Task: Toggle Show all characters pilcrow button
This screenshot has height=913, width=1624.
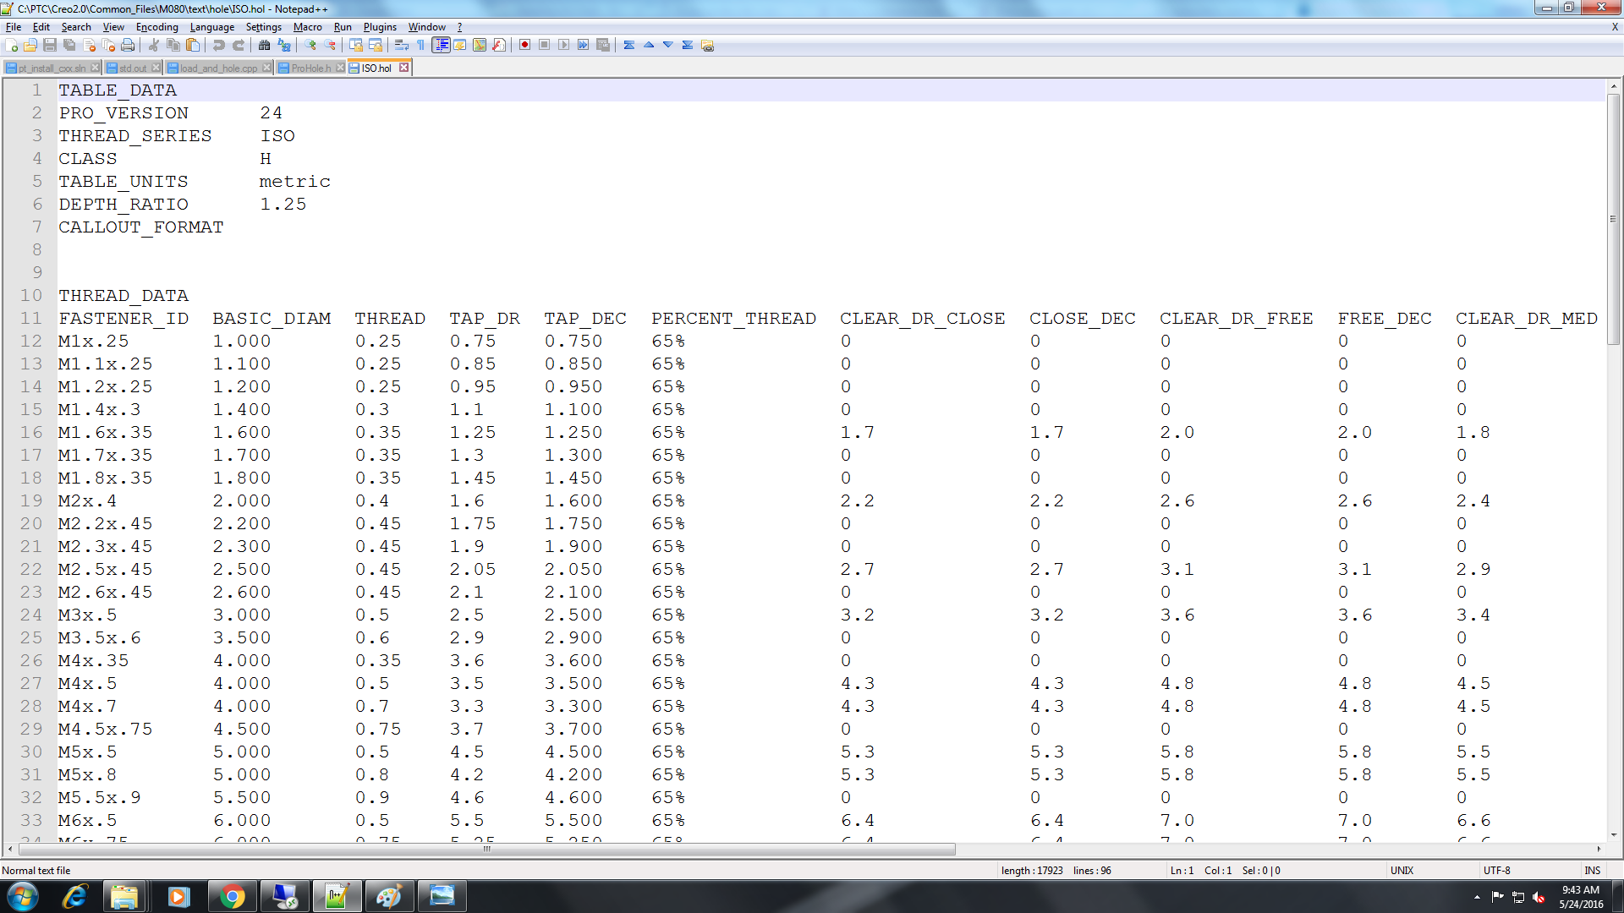Action: 421,45
